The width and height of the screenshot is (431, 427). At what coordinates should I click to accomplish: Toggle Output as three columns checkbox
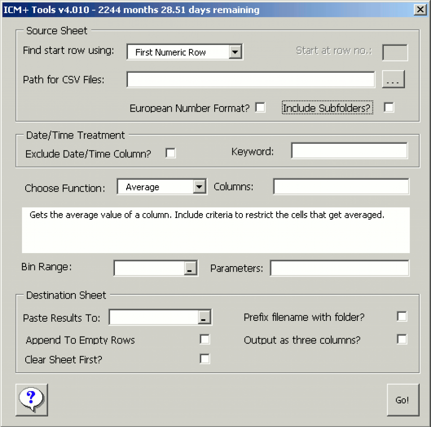pos(402,339)
